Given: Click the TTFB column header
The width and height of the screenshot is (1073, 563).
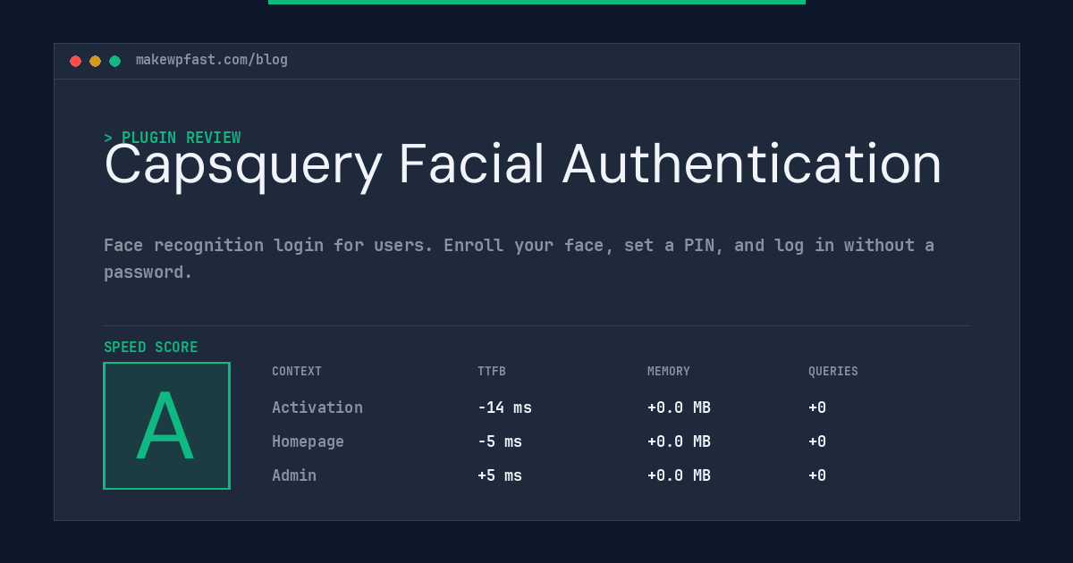Looking at the screenshot, I should coord(492,372).
